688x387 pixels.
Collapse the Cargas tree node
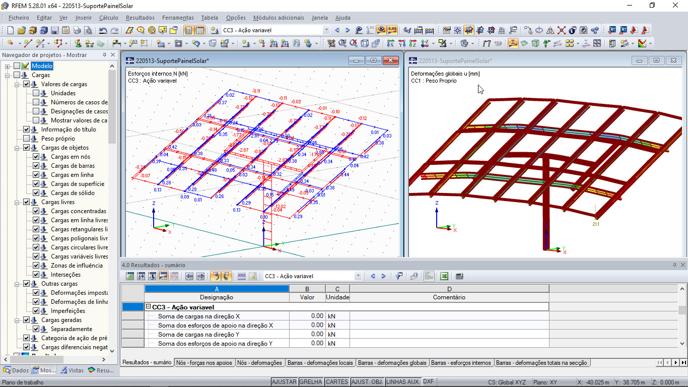click(x=8, y=75)
